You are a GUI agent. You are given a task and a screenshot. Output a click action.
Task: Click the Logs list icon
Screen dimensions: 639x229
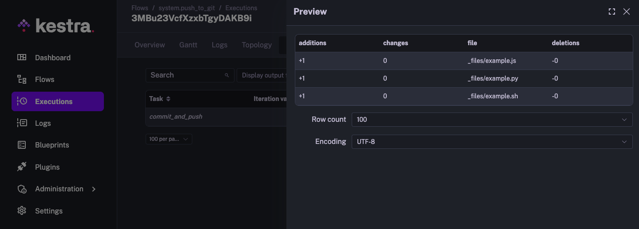point(22,123)
